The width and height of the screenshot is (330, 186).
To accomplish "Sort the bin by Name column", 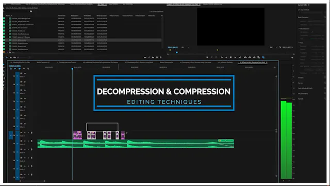I will coord(8,16).
